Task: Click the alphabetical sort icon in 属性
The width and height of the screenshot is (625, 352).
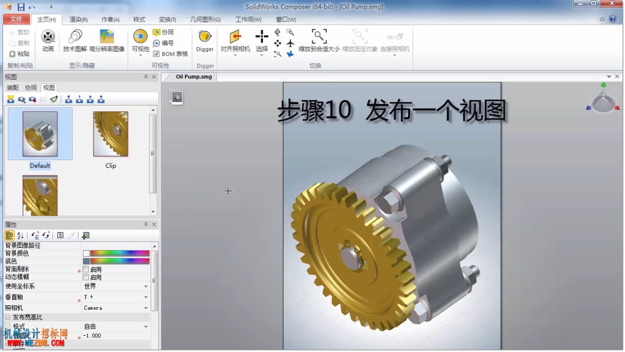Action: [x=20, y=235]
